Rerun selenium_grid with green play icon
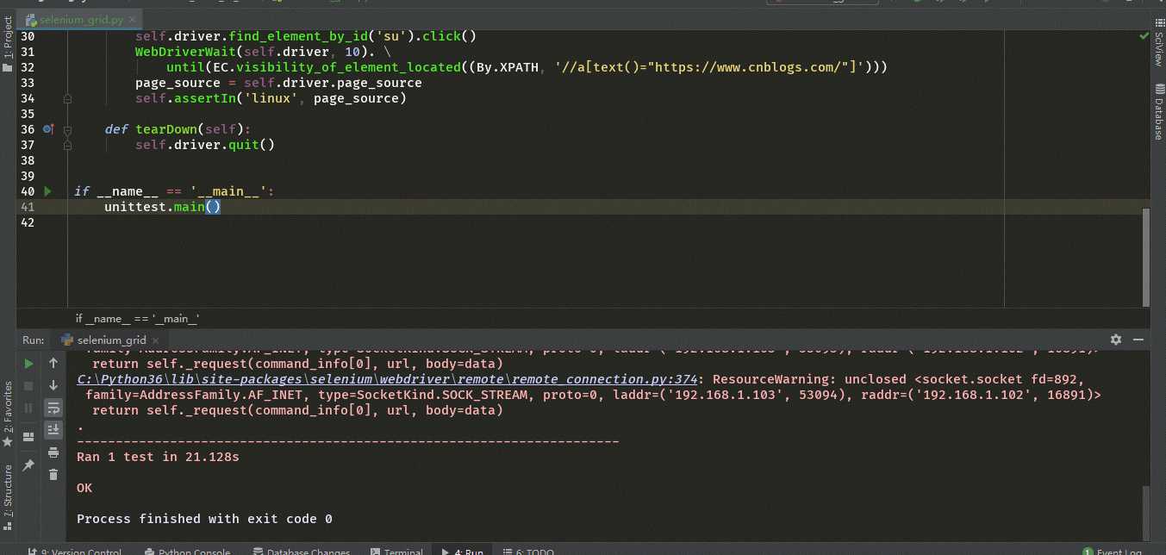Screen dimensions: 1166x555 [28, 364]
